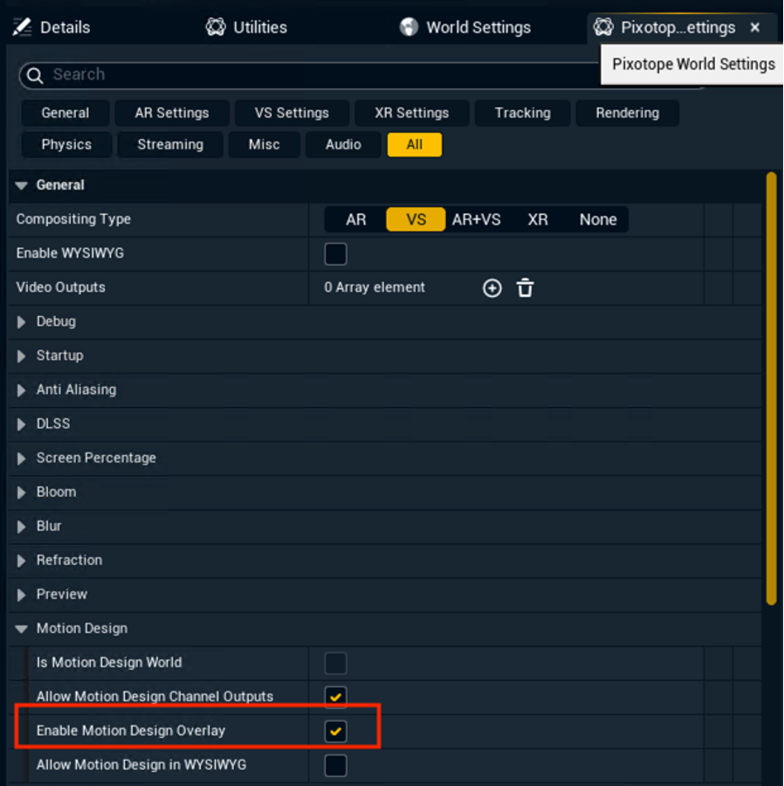This screenshot has width=784, height=786.
Task: Click the add array element plus icon
Action: [492, 288]
